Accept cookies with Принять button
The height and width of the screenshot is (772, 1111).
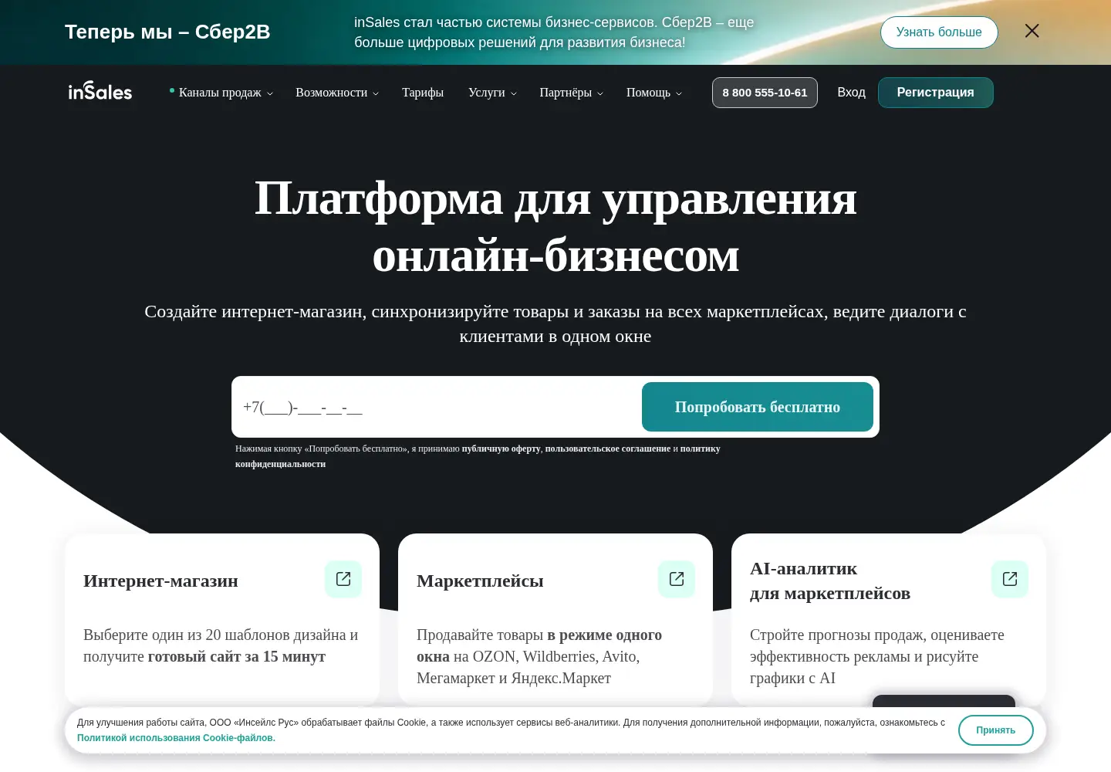click(x=996, y=730)
